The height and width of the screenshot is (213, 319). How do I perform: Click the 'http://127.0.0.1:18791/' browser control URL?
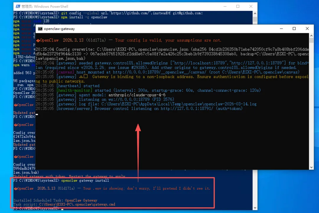187,108
